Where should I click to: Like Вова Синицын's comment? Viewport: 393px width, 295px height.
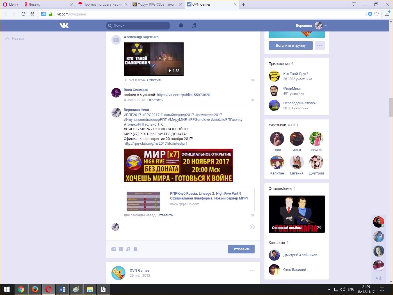253,100
